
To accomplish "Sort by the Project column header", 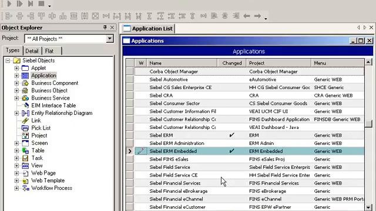I will point(278,63).
